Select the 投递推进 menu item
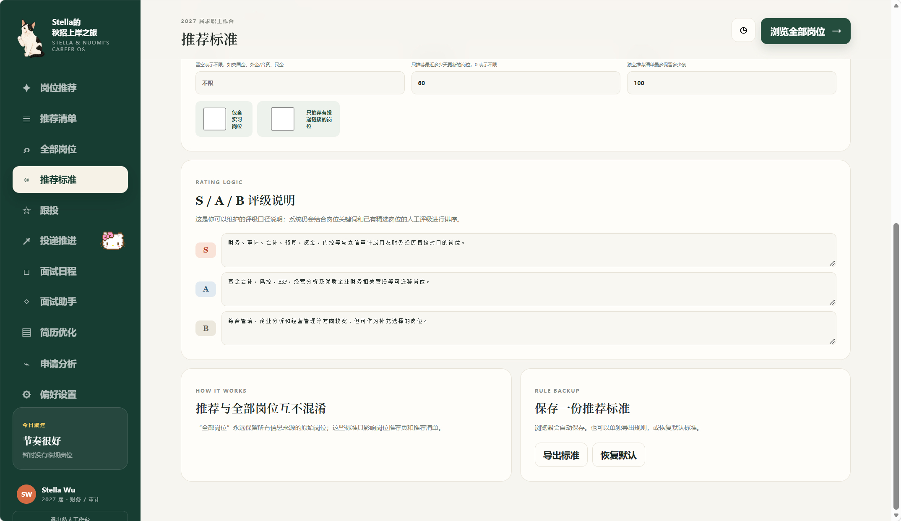This screenshot has width=901, height=521. (70, 241)
